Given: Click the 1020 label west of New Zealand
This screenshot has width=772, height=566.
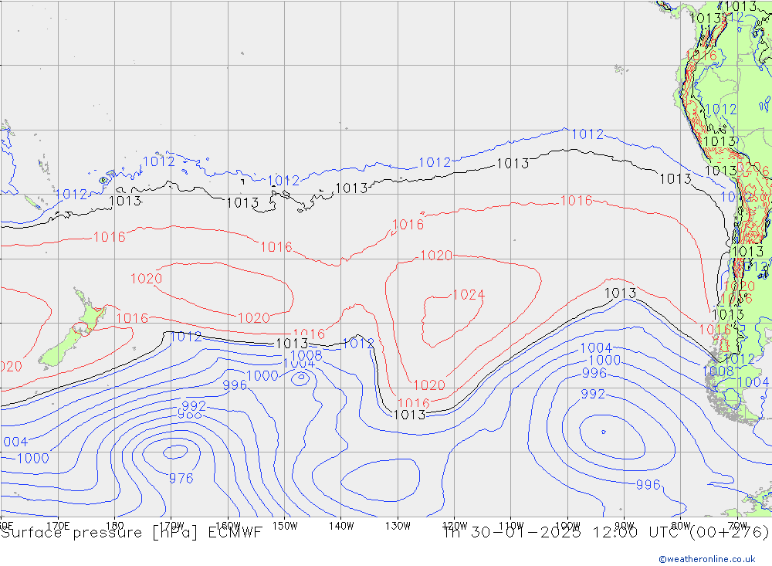Looking at the screenshot, I should point(9,367).
